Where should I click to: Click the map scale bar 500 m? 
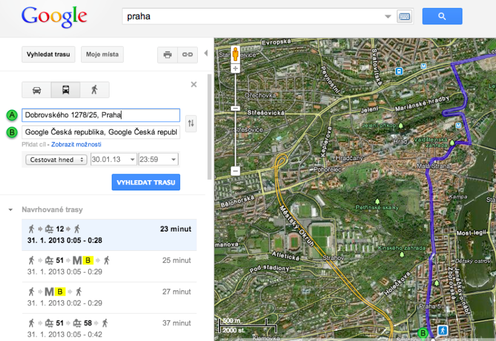click(x=247, y=326)
